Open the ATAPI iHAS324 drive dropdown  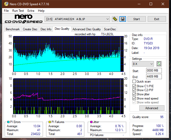tap(77, 19)
